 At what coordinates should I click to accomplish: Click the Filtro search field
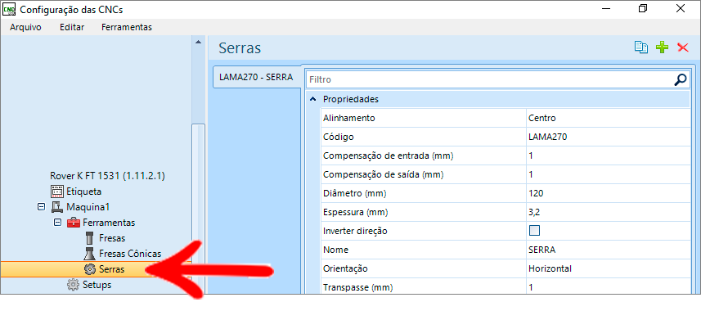[490, 79]
